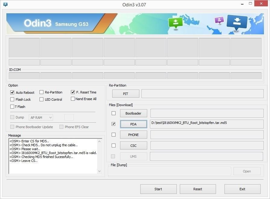The image size is (270, 199).
Task: Tick the checkbox beside PHONE
Action: pyautogui.click(x=113, y=134)
